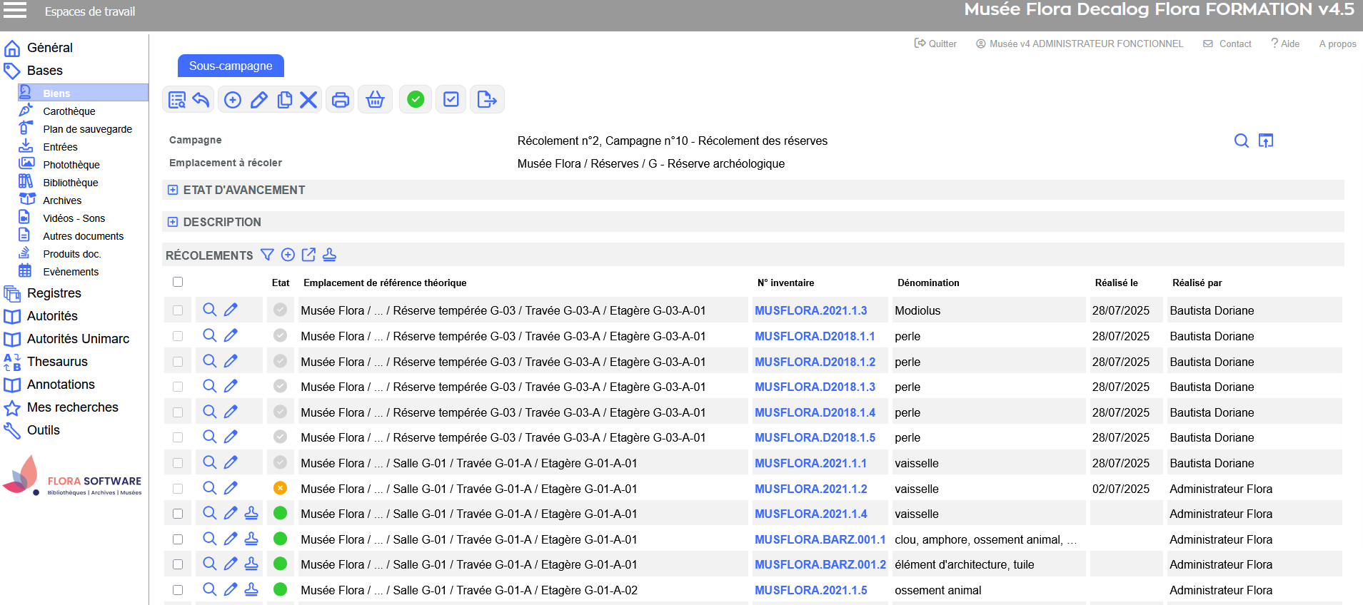Open the hamburger menu at top left
This screenshot has height=605, width=1363.
pyautogui.click(x=15, y=10)
